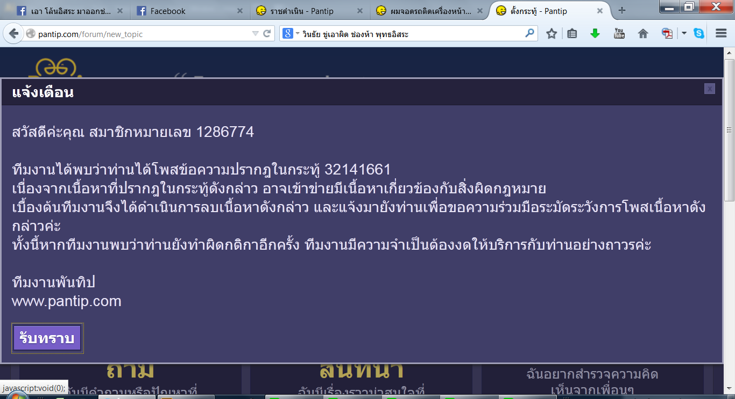This screenshot has height=399, width=735.
Task: Open a new tab with the plus button
Action: click(x=622, y=10)
